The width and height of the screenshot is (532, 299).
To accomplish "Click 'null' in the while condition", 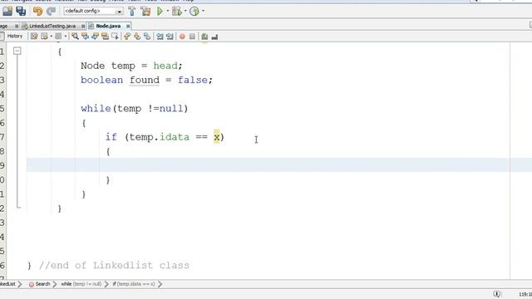I will tap(171, 109).
